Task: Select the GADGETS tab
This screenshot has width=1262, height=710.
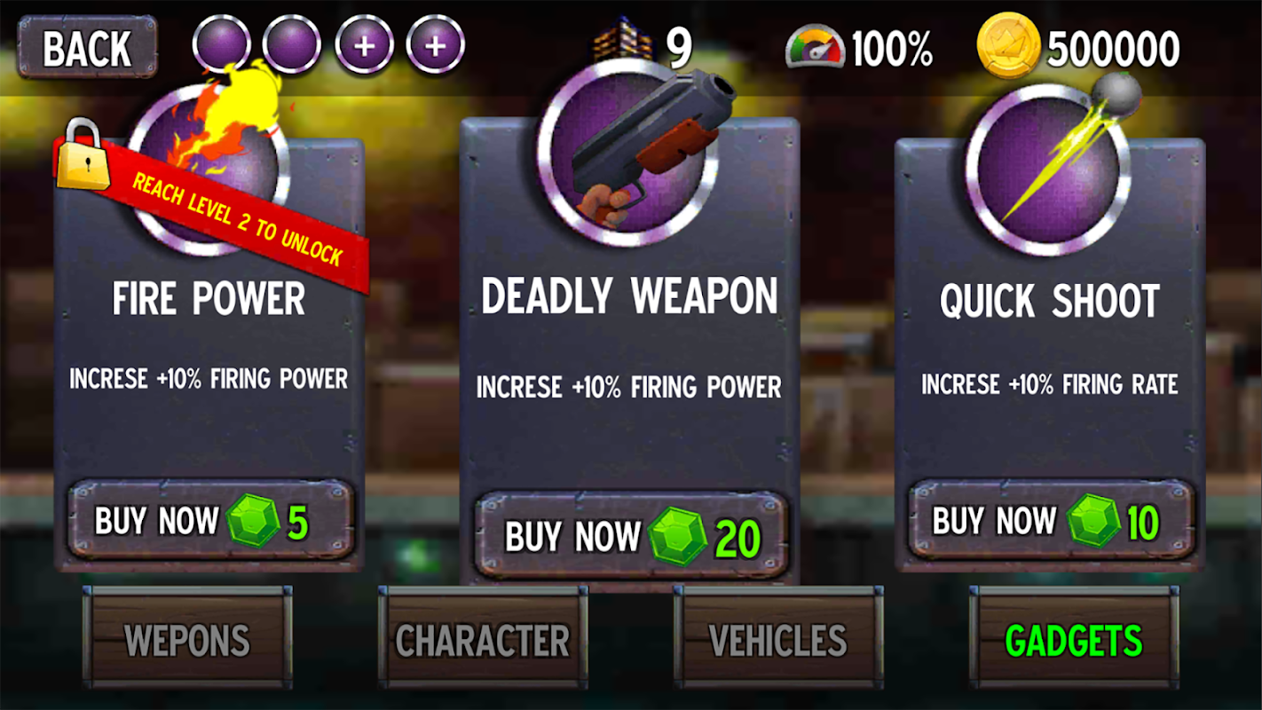Action: tap(1074, 638)
